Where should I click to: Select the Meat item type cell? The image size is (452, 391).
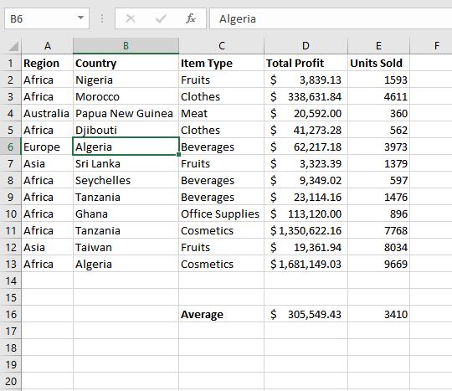221,113
